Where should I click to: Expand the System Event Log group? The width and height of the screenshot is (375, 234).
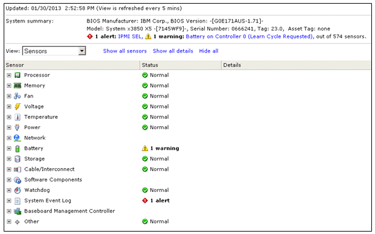coord(9,200)
